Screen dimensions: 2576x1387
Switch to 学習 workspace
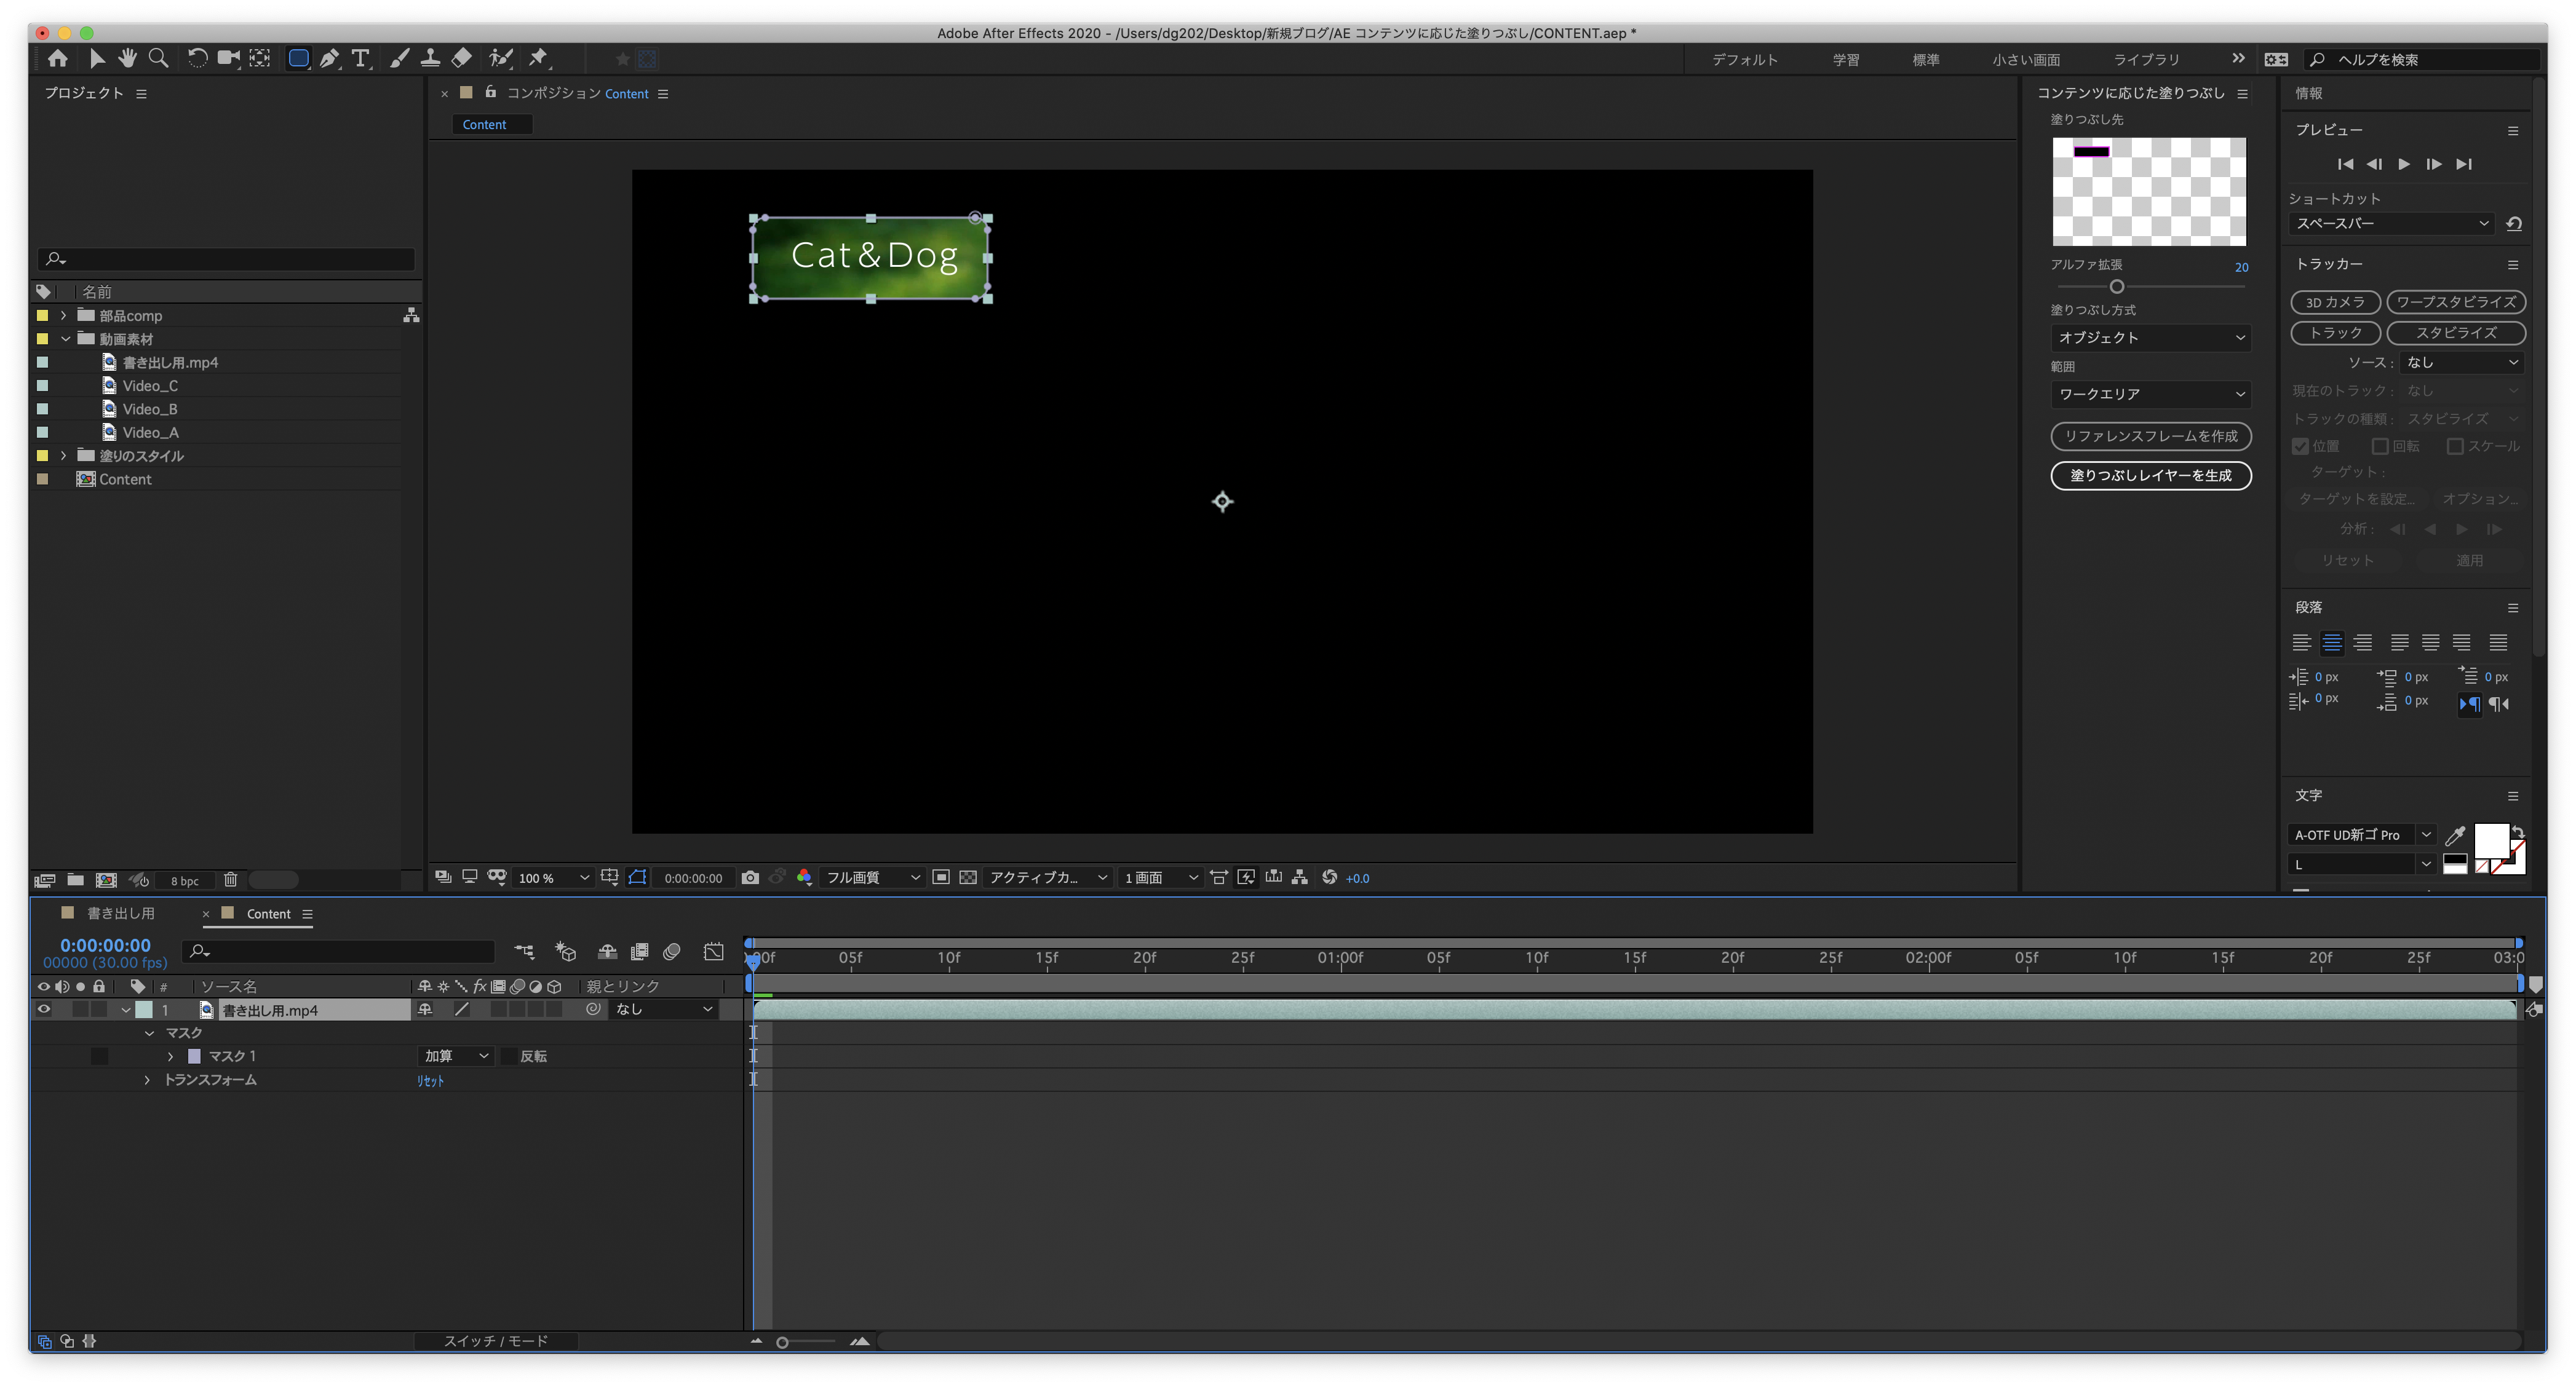coord(1846,60)
